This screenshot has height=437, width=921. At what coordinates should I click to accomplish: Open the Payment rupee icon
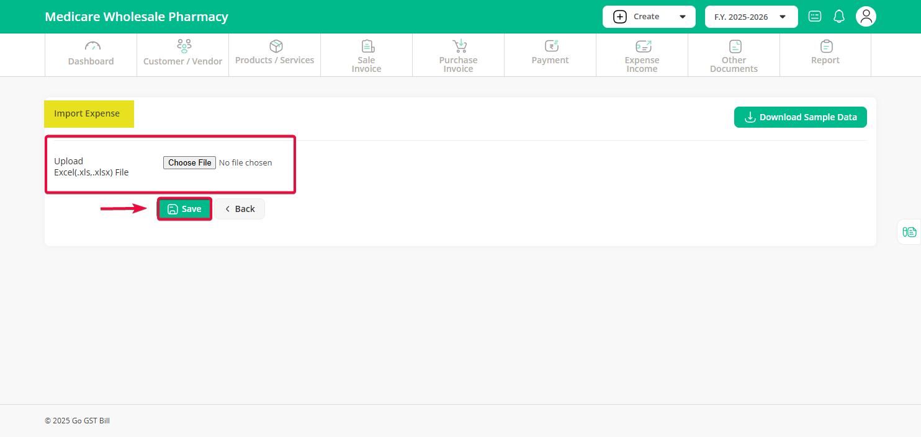tap(551, 46)
